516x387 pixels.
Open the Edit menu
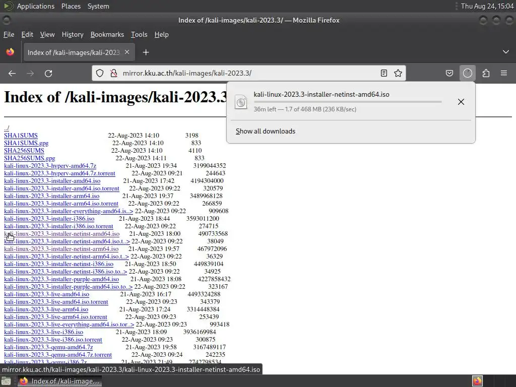(27, 35)
